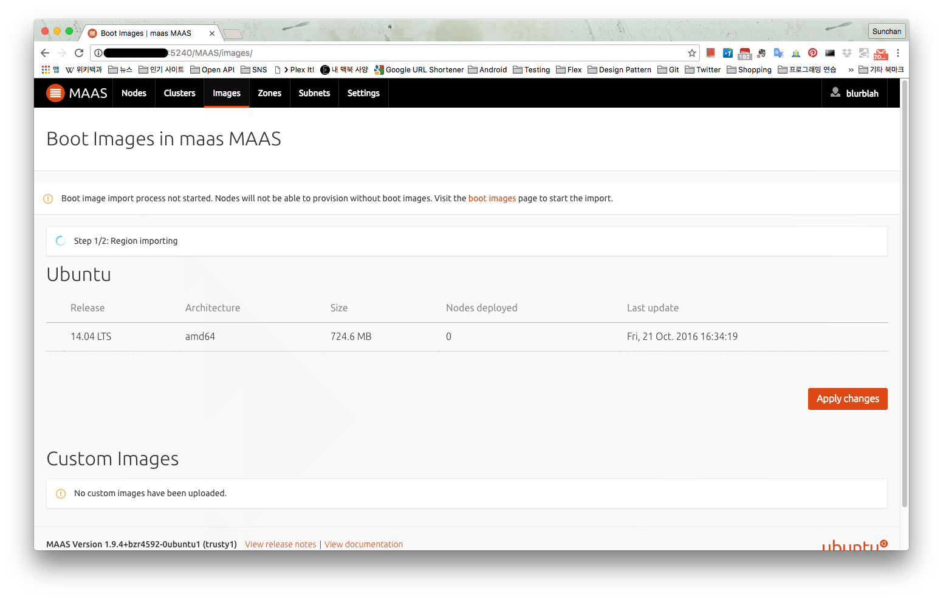Open Google URL Shortener bookmark
This screenshot has width=943, height=599.
click(x=419, y=70)
